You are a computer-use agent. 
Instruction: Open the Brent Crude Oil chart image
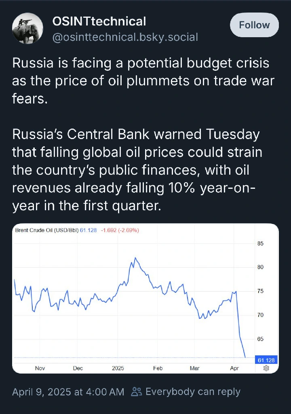(x=145, y=298)
